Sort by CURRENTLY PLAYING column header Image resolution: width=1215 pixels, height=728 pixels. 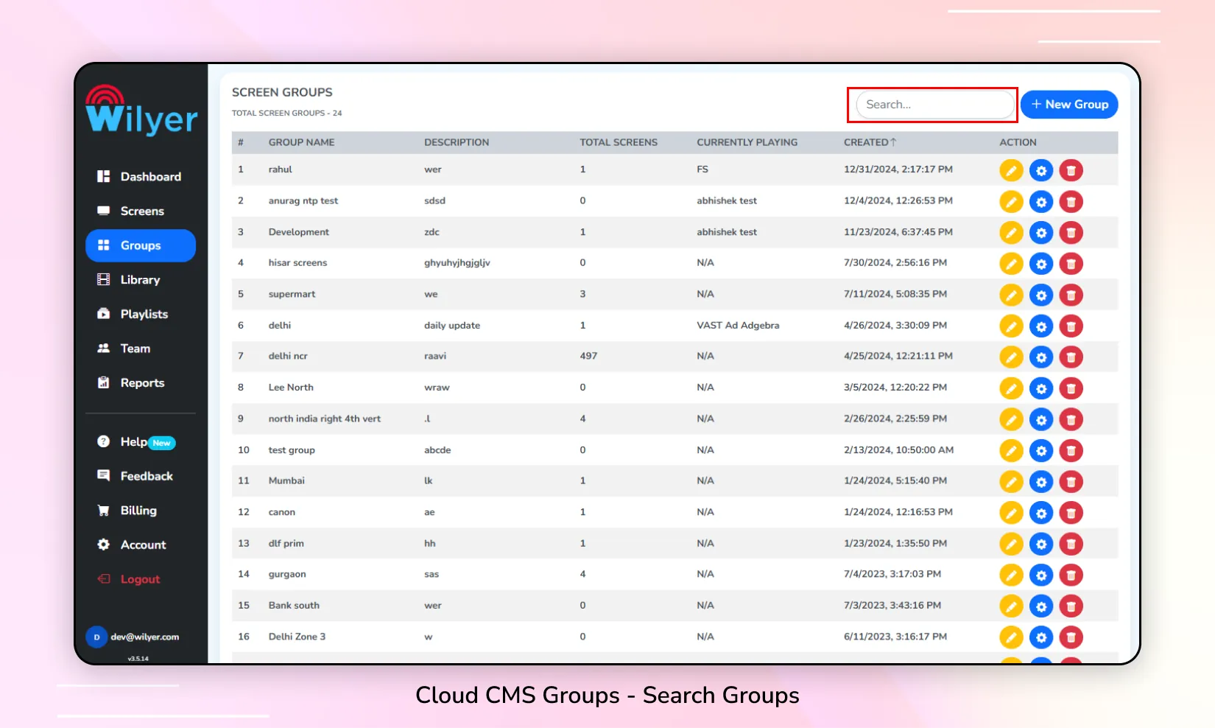[747, 142]
